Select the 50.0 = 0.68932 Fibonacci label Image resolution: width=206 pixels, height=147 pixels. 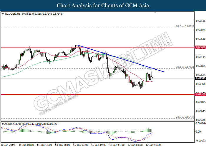[185, 26]
